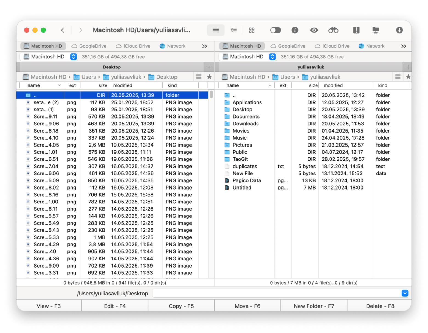The width and height of the screenshot is (428, 333).
Task: Click the left panel favorites star
Action: (x=209, y=77)
